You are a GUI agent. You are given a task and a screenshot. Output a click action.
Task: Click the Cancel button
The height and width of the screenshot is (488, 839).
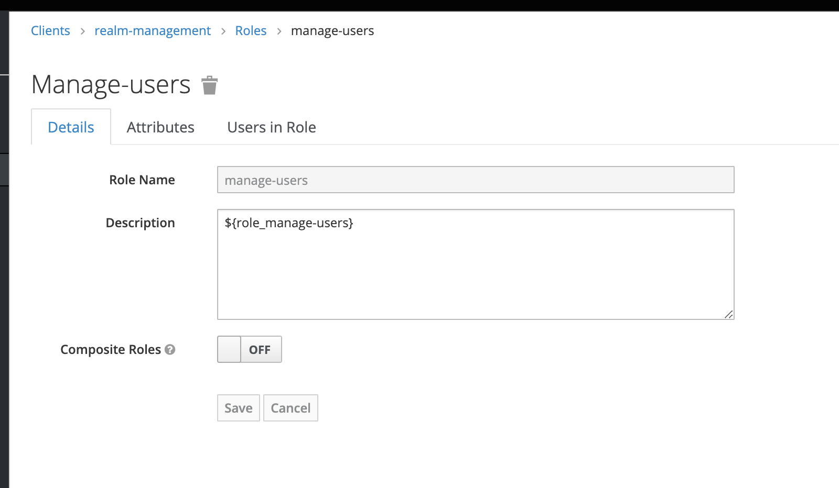tap(291, 408)
